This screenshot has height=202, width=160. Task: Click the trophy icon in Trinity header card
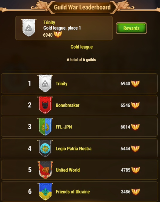(58, 34)
